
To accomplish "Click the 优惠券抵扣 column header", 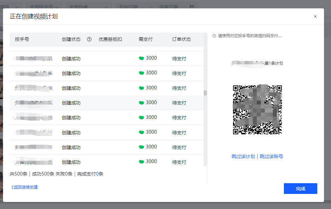I will [110, 39].
